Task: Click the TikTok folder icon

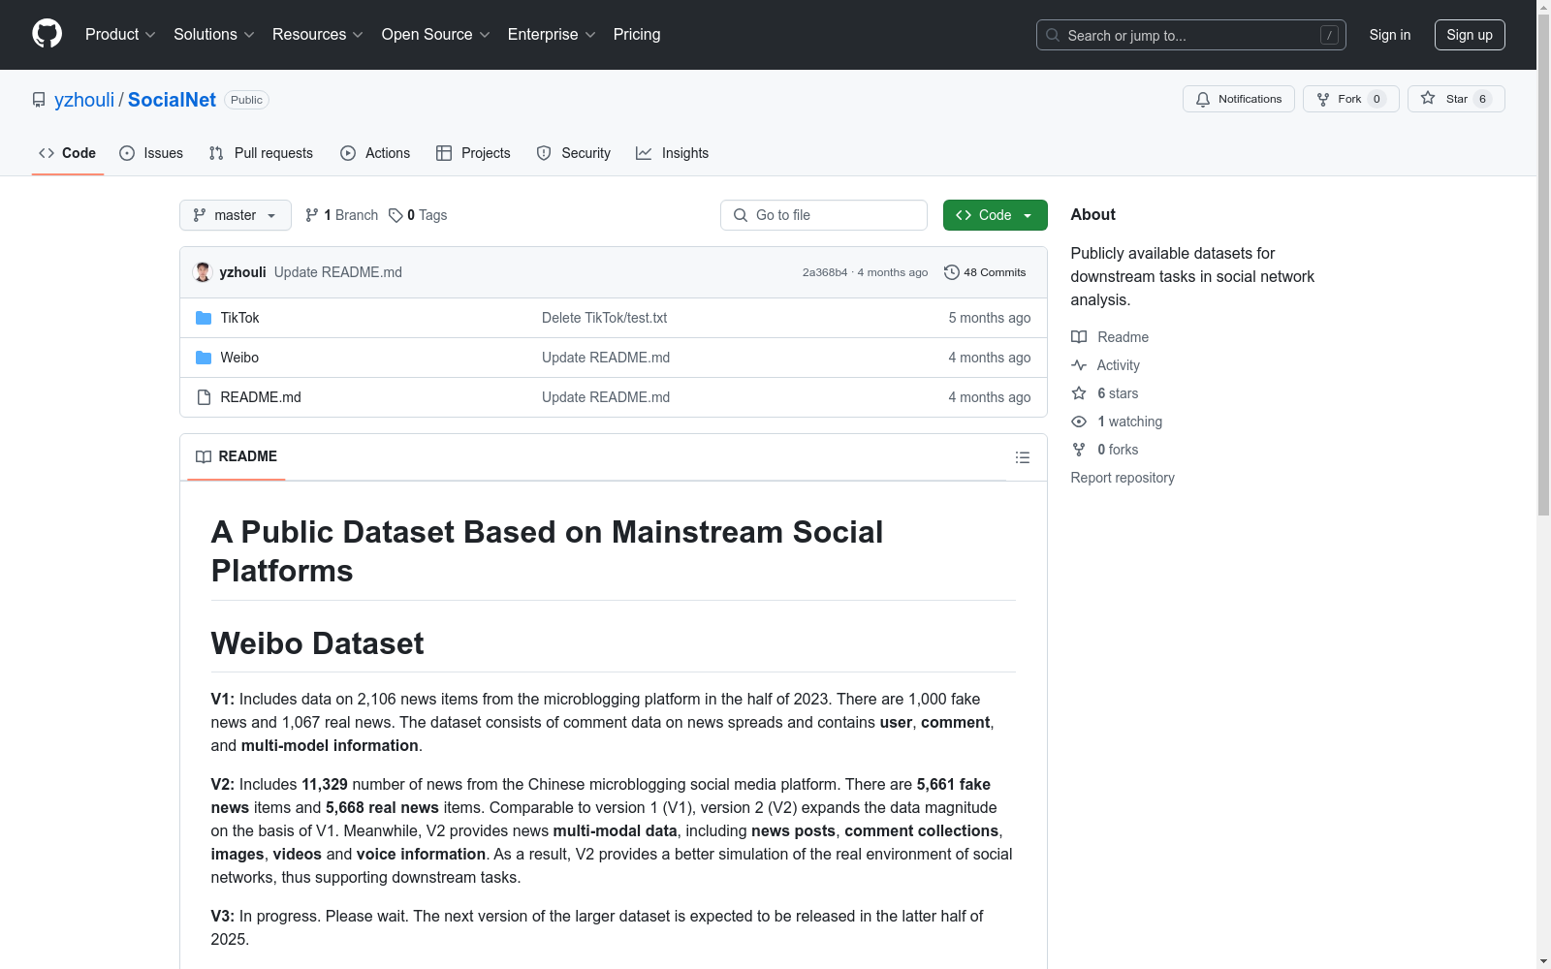Action: (x=204, y=318)
